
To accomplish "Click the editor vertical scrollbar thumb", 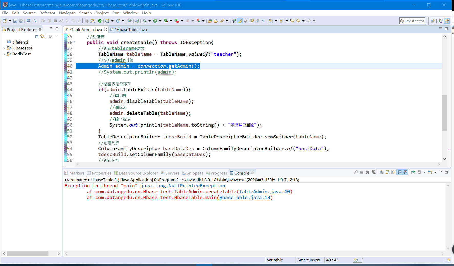I will pyautogui.click(x=445, y=113).
